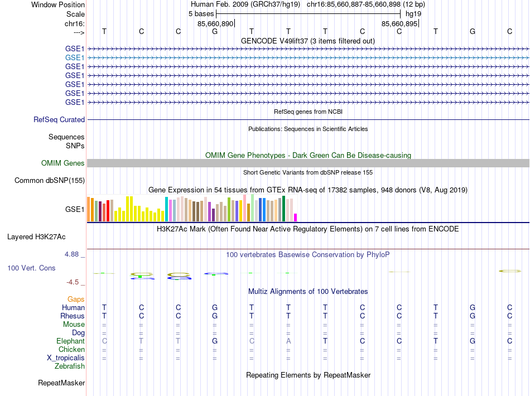Click the 'SNPs' track label
The width and height of the screenshot is (530, 396).
point(75,146)
